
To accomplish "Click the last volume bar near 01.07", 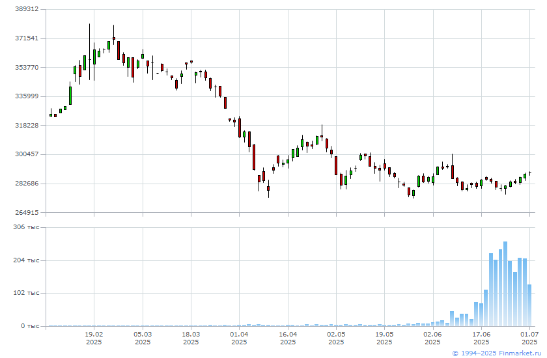I will tap(529, 305).
